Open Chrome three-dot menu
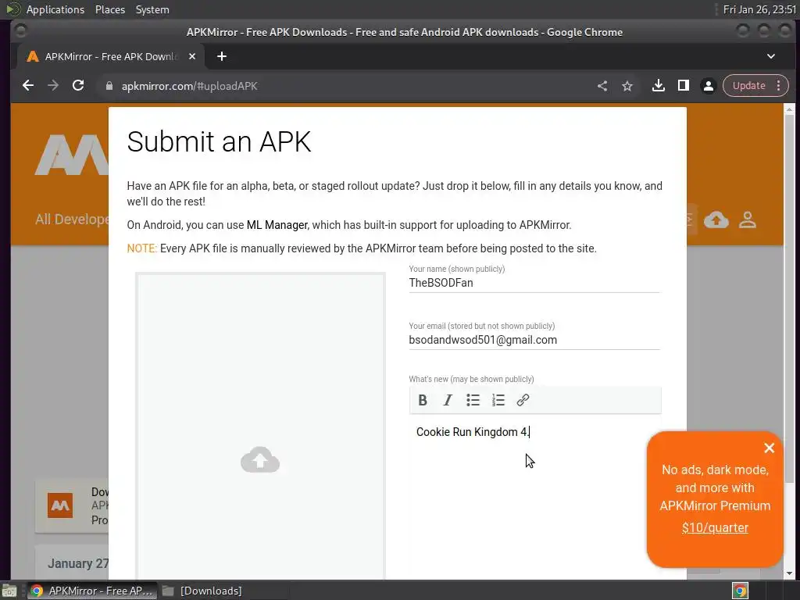The height and width of the screenshot is (600, 800). pos(779,86)
